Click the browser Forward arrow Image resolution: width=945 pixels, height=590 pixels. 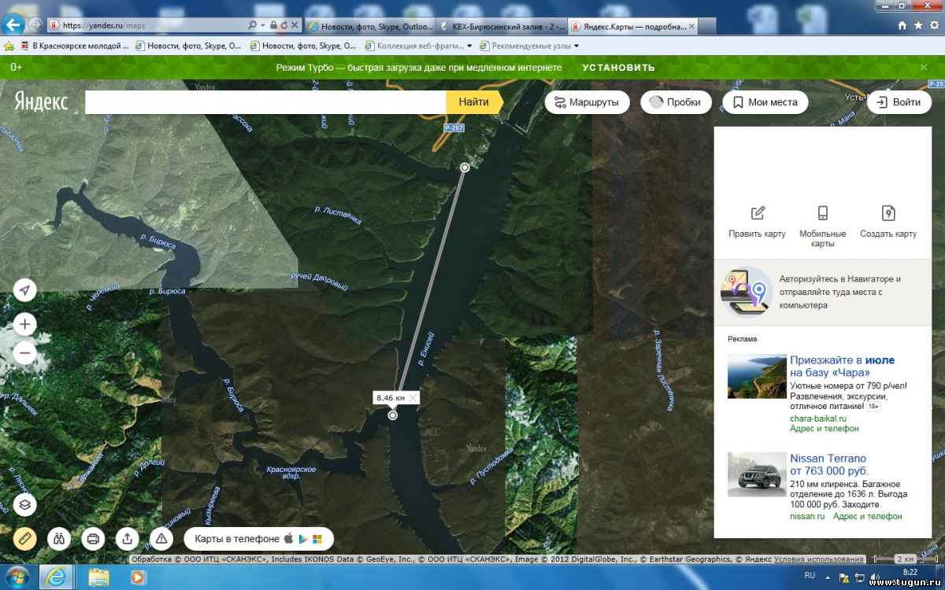pos(35,24)
